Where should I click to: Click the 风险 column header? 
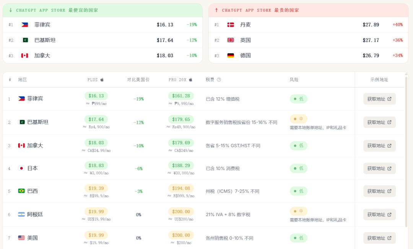tap(294, 80)
